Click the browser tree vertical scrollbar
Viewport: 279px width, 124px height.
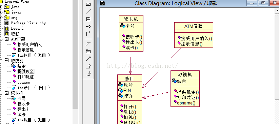click(x=75, y=55)
